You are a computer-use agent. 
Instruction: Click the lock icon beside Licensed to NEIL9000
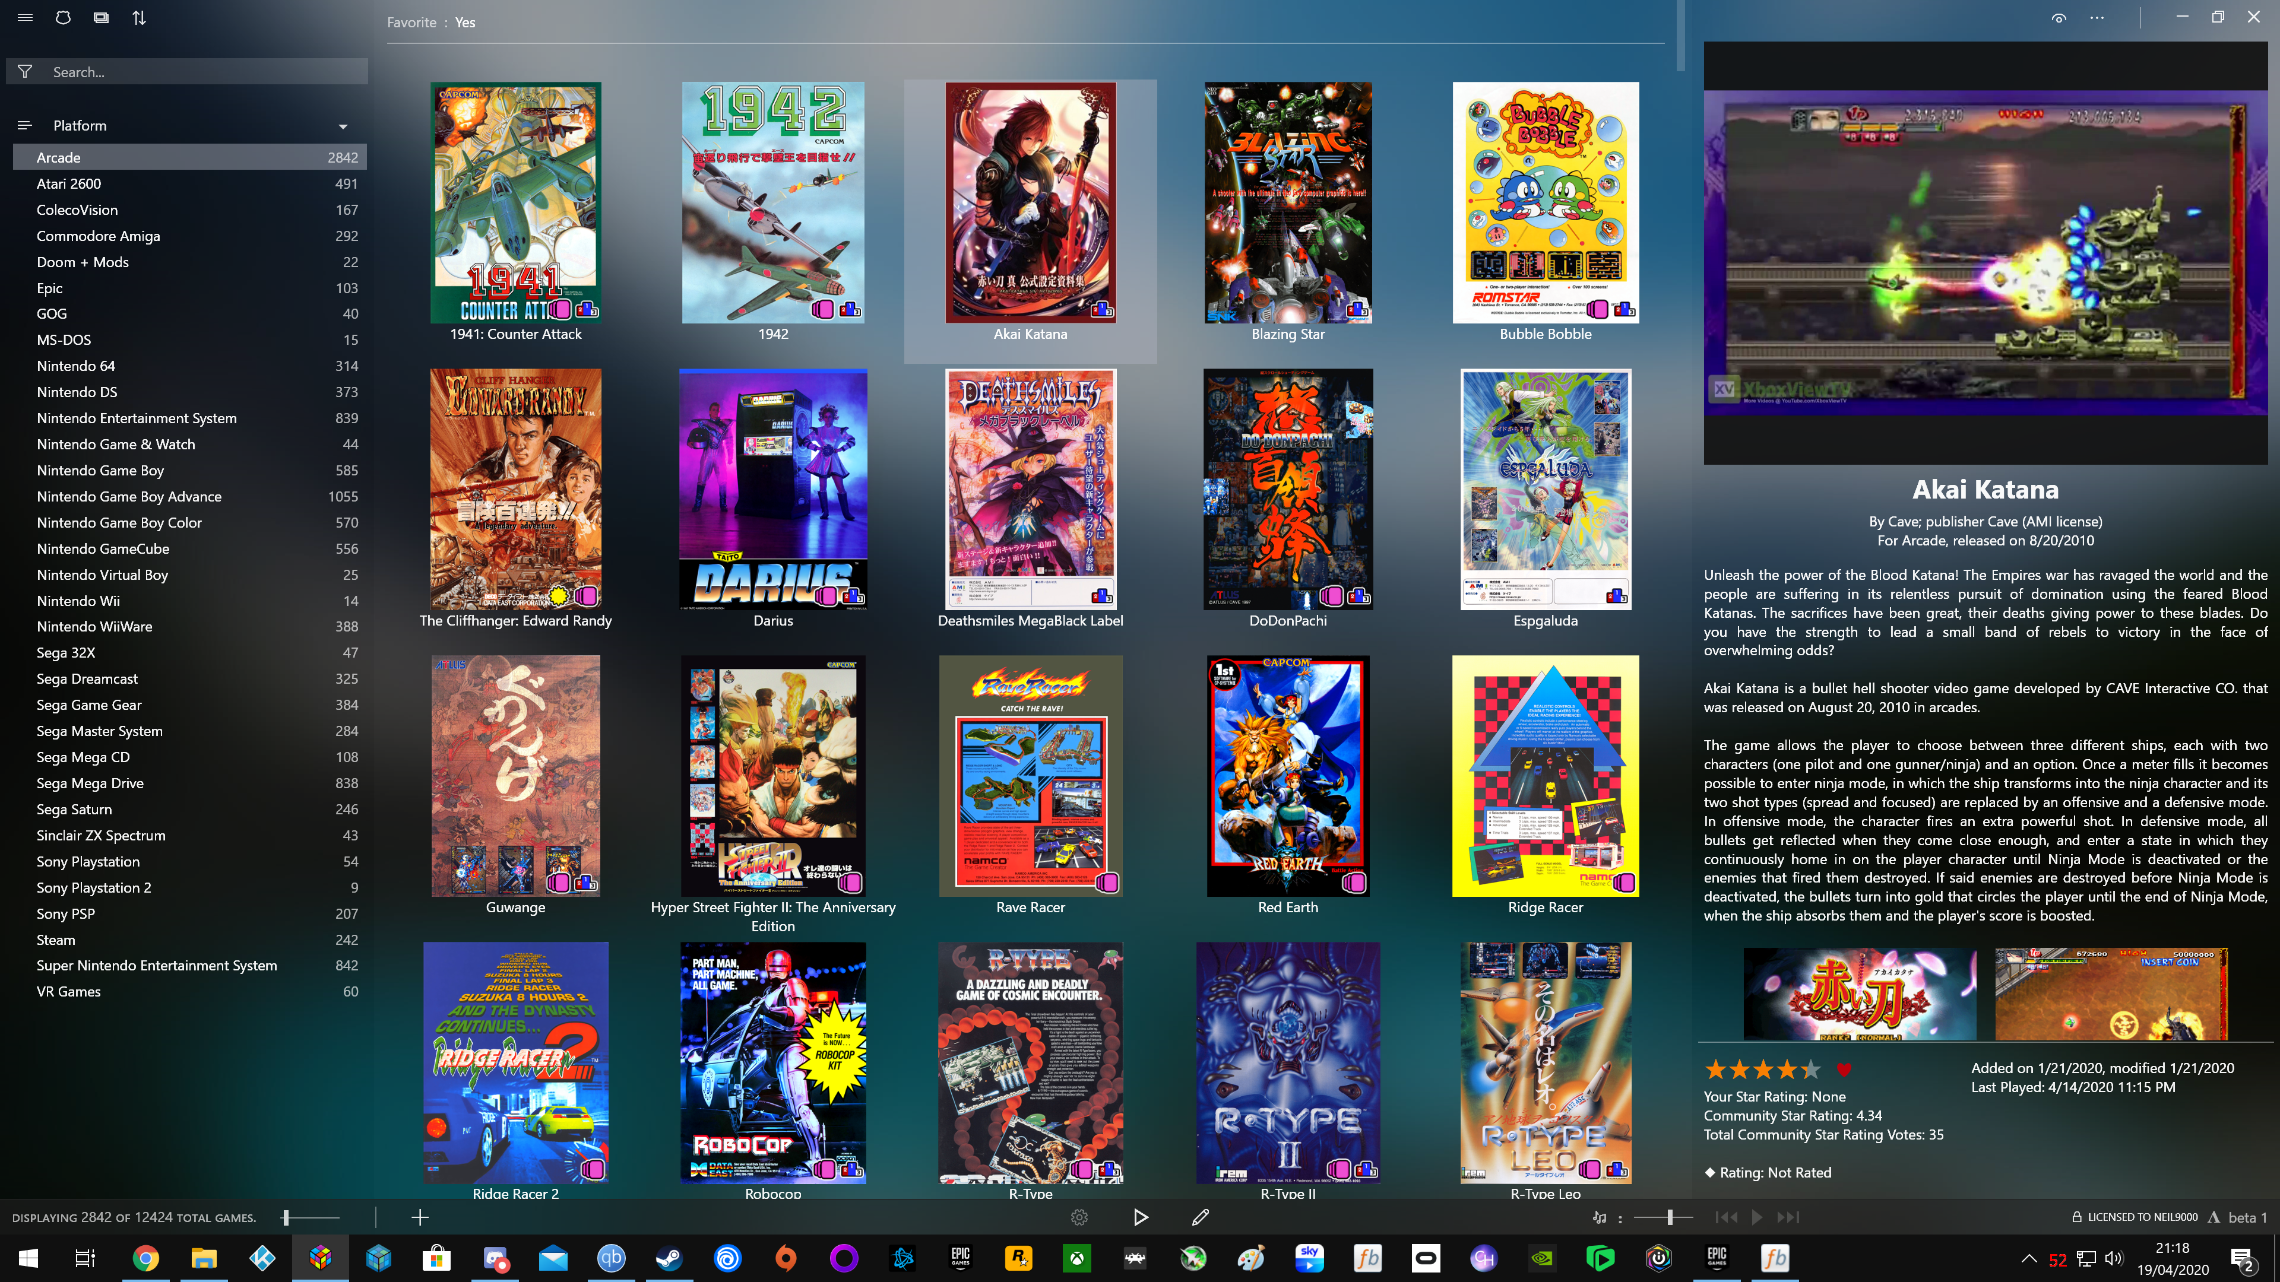click(x=2076, y=1217)
